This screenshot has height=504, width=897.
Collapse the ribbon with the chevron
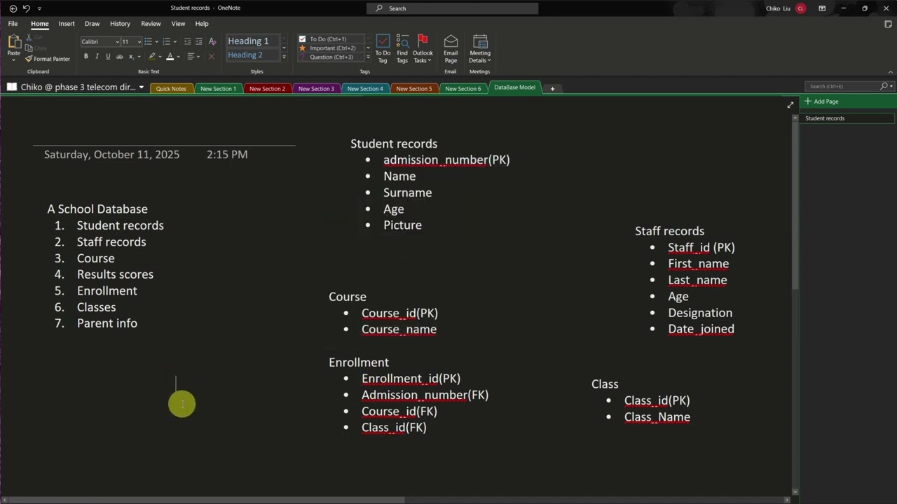(x=891, y=71)
